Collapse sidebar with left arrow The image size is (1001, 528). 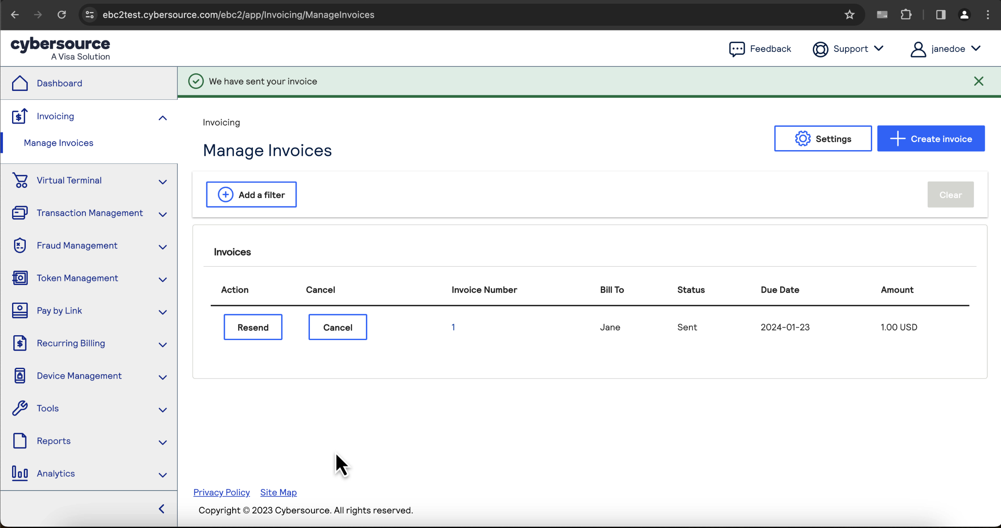pyautogui.click(x=162, y=509)
